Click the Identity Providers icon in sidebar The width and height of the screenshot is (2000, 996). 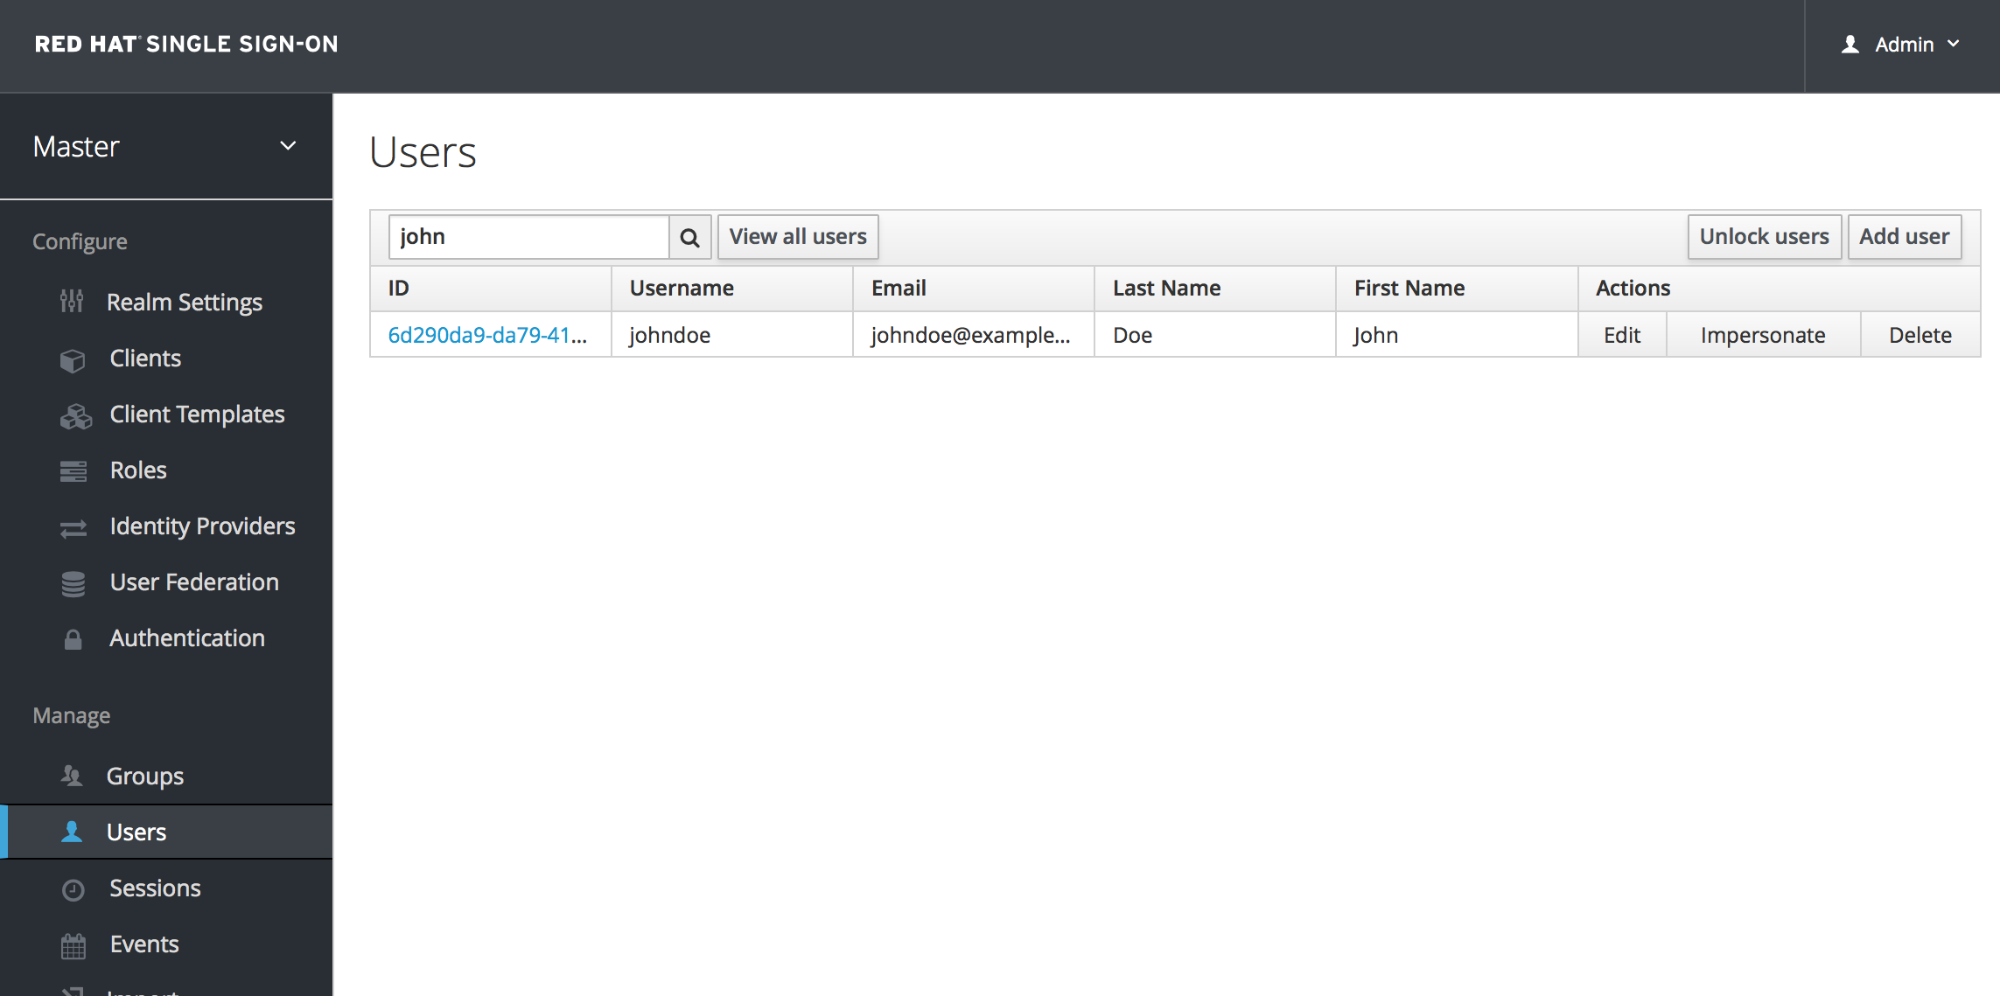(x=73, y=526)
